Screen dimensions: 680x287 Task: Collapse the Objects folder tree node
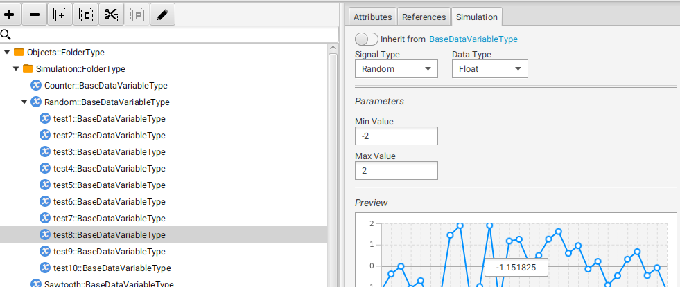pos(6,53)
